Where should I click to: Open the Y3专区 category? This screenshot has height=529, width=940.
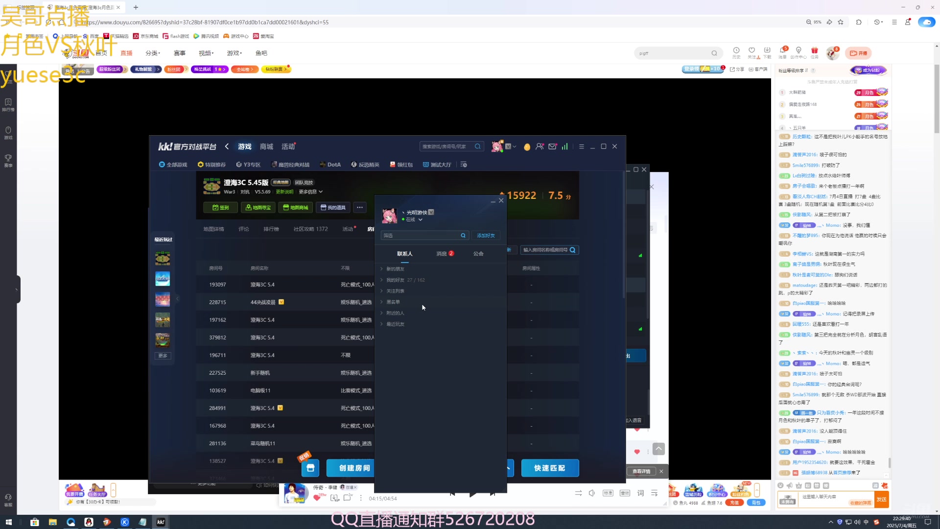tap(248, 165)
